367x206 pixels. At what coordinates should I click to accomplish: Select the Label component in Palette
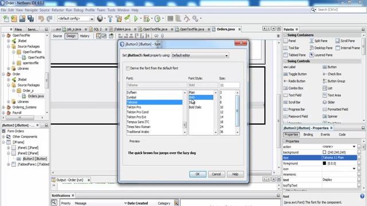point(290,67)
